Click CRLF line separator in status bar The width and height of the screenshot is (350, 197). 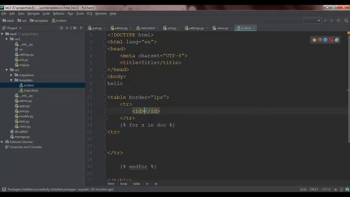coord(314,189)
